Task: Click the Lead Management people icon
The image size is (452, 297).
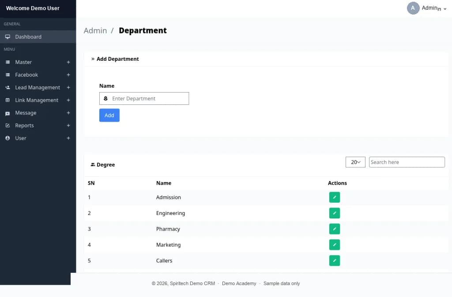Action: pos(8,87)
